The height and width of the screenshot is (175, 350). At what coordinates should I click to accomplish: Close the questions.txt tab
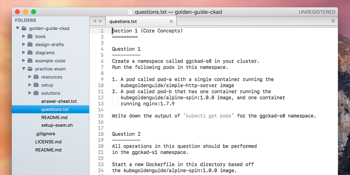pos(171,22)
